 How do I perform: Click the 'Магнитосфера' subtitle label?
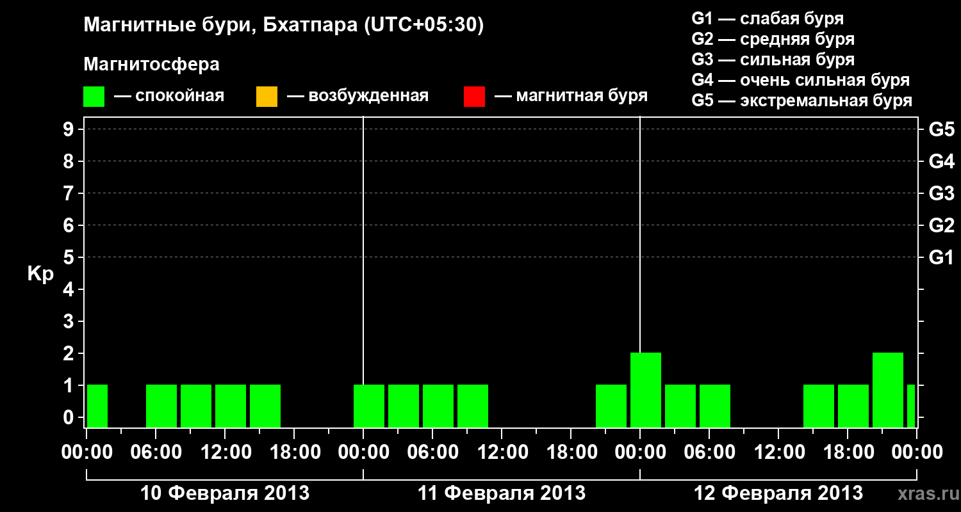coord(151,65)
